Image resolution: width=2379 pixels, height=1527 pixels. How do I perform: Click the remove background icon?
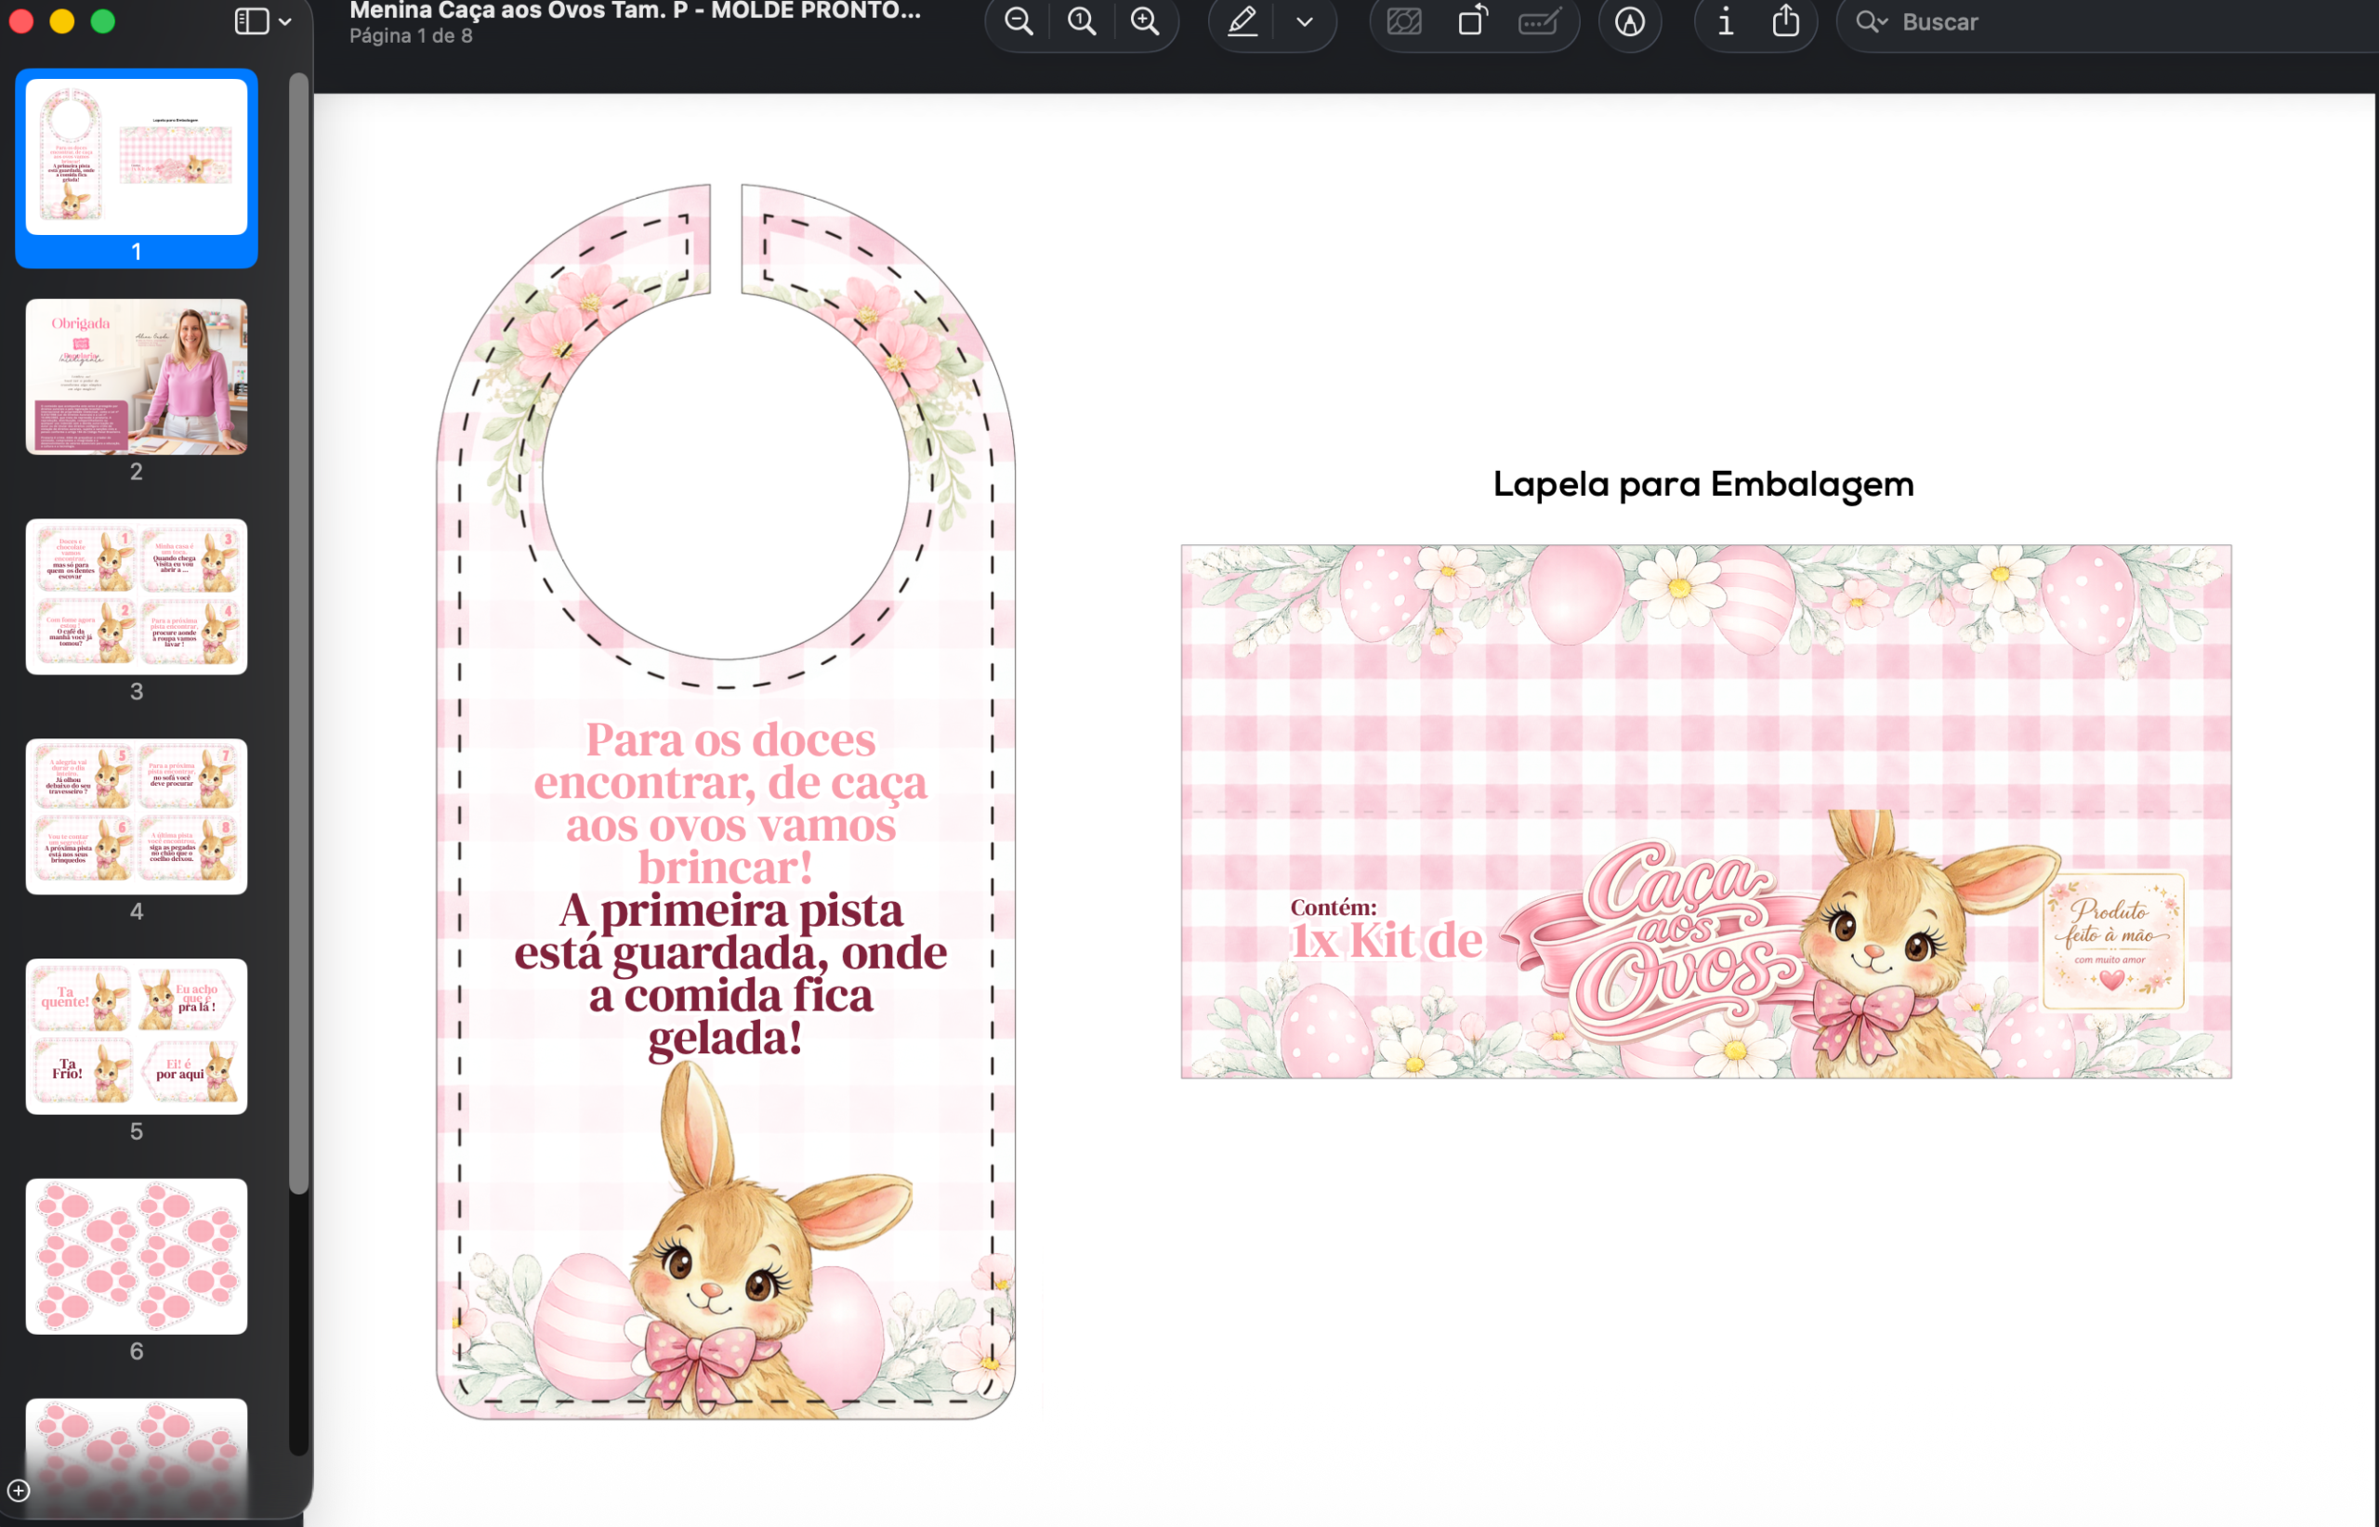tap(1404, 21)
